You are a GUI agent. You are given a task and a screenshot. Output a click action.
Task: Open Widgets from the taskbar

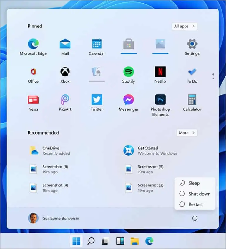click(x=120, y=241)
